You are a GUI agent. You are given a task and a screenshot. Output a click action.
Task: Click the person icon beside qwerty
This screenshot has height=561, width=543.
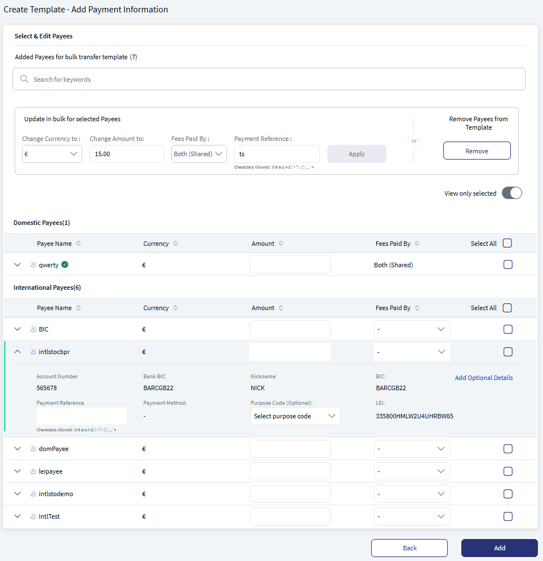pos(33,265)
